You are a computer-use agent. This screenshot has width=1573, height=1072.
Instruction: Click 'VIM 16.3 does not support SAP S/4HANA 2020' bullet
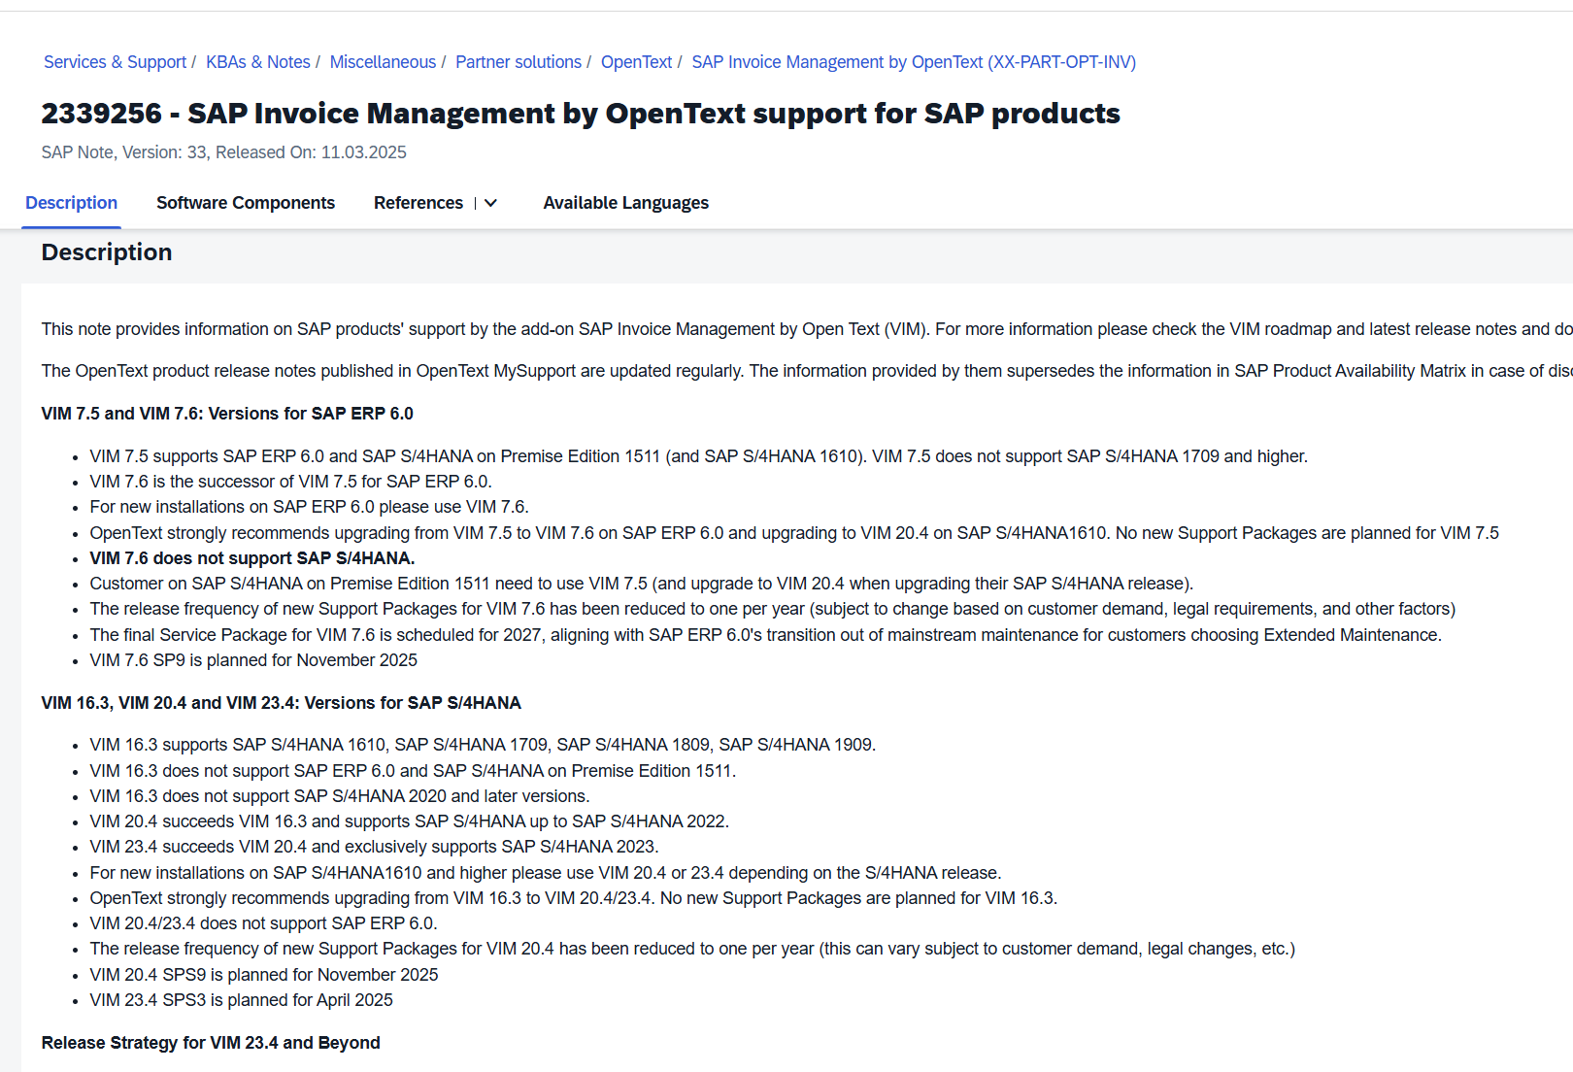[x=340, y=796]
